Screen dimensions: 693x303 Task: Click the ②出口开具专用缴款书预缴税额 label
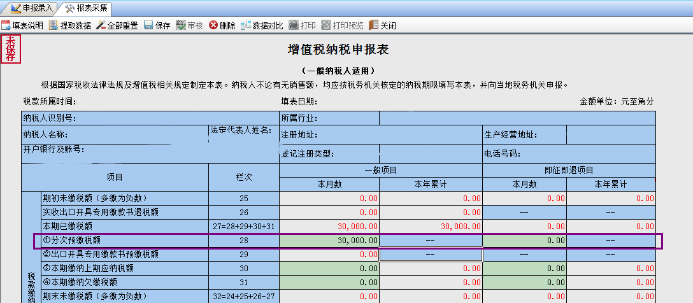(125, 255)
